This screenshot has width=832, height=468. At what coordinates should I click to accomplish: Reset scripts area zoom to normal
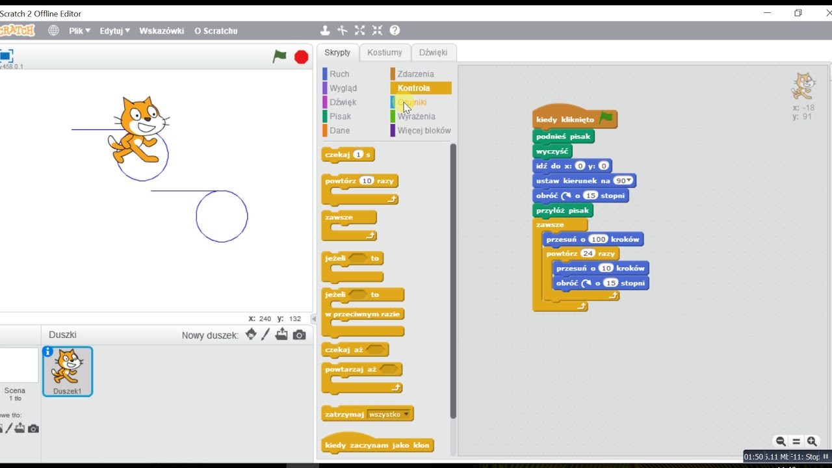(x=796, y=441)
